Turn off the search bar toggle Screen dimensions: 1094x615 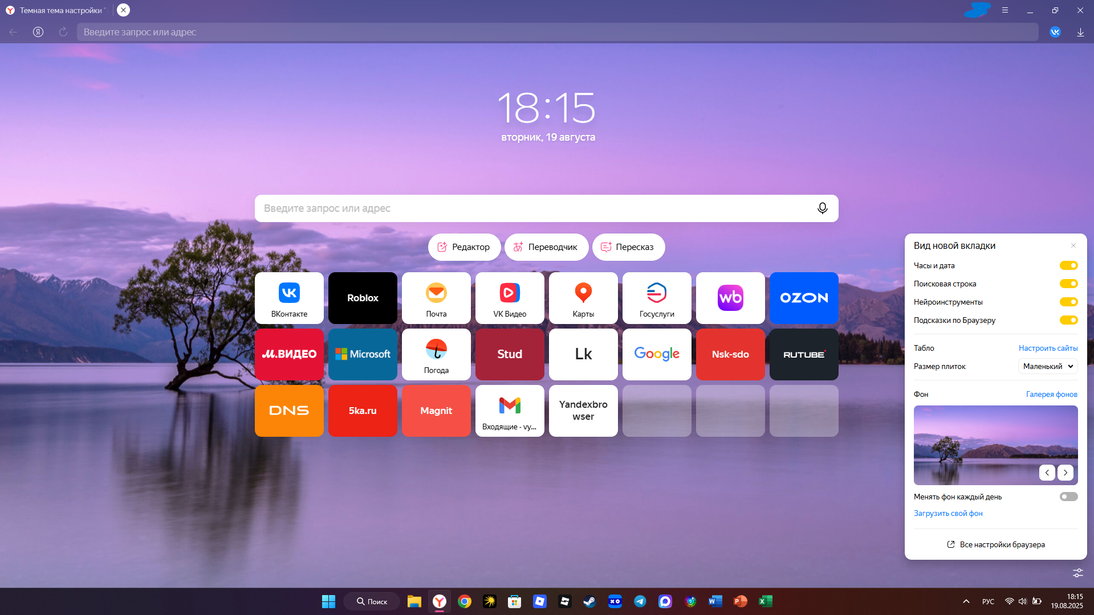point(1068,284)
